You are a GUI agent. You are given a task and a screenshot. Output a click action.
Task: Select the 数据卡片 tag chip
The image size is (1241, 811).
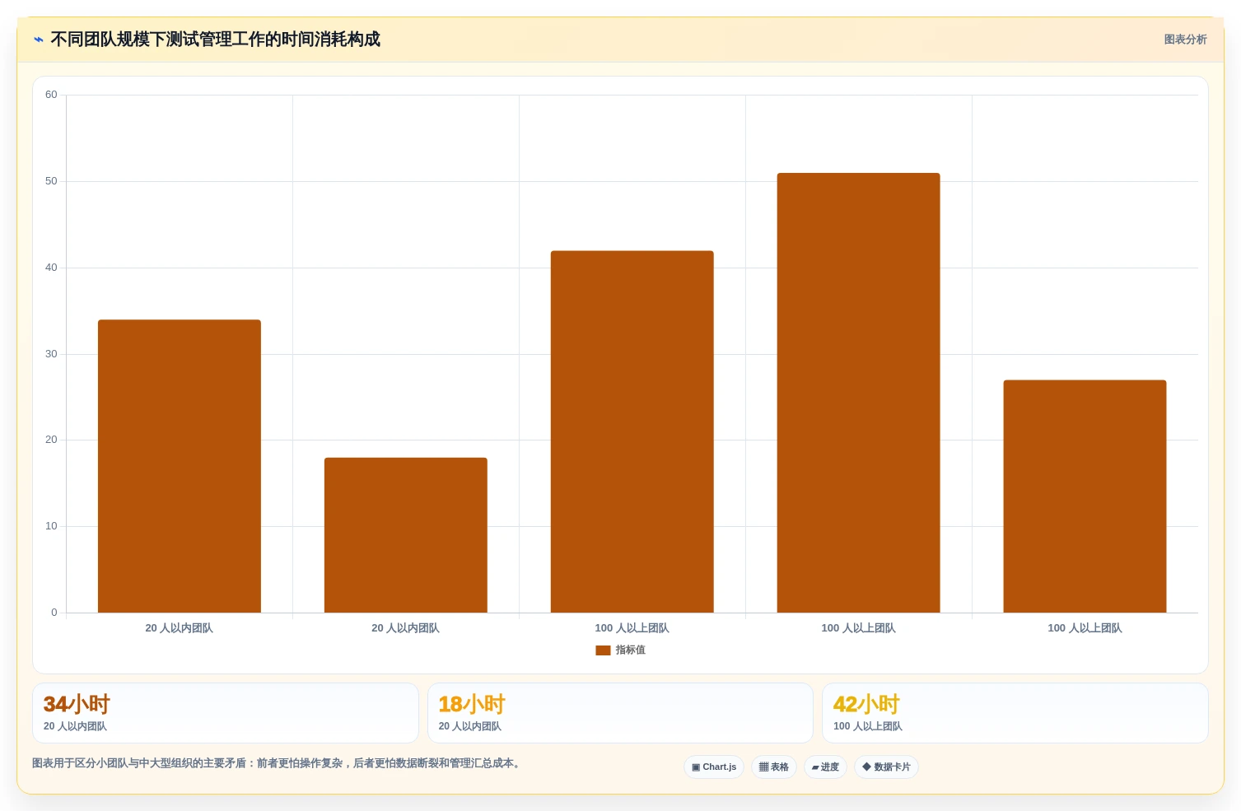click(x=886, y=767)
